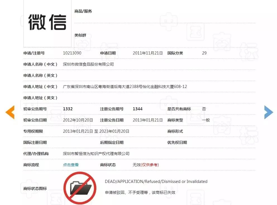Click the 申请/注册号 label

click(34, 53)
